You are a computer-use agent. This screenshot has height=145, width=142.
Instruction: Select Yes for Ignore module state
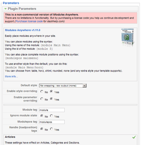[51, 116]
